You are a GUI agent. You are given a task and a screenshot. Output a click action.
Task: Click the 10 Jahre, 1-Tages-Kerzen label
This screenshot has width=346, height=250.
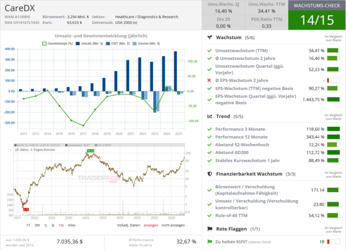click(35, 150)
